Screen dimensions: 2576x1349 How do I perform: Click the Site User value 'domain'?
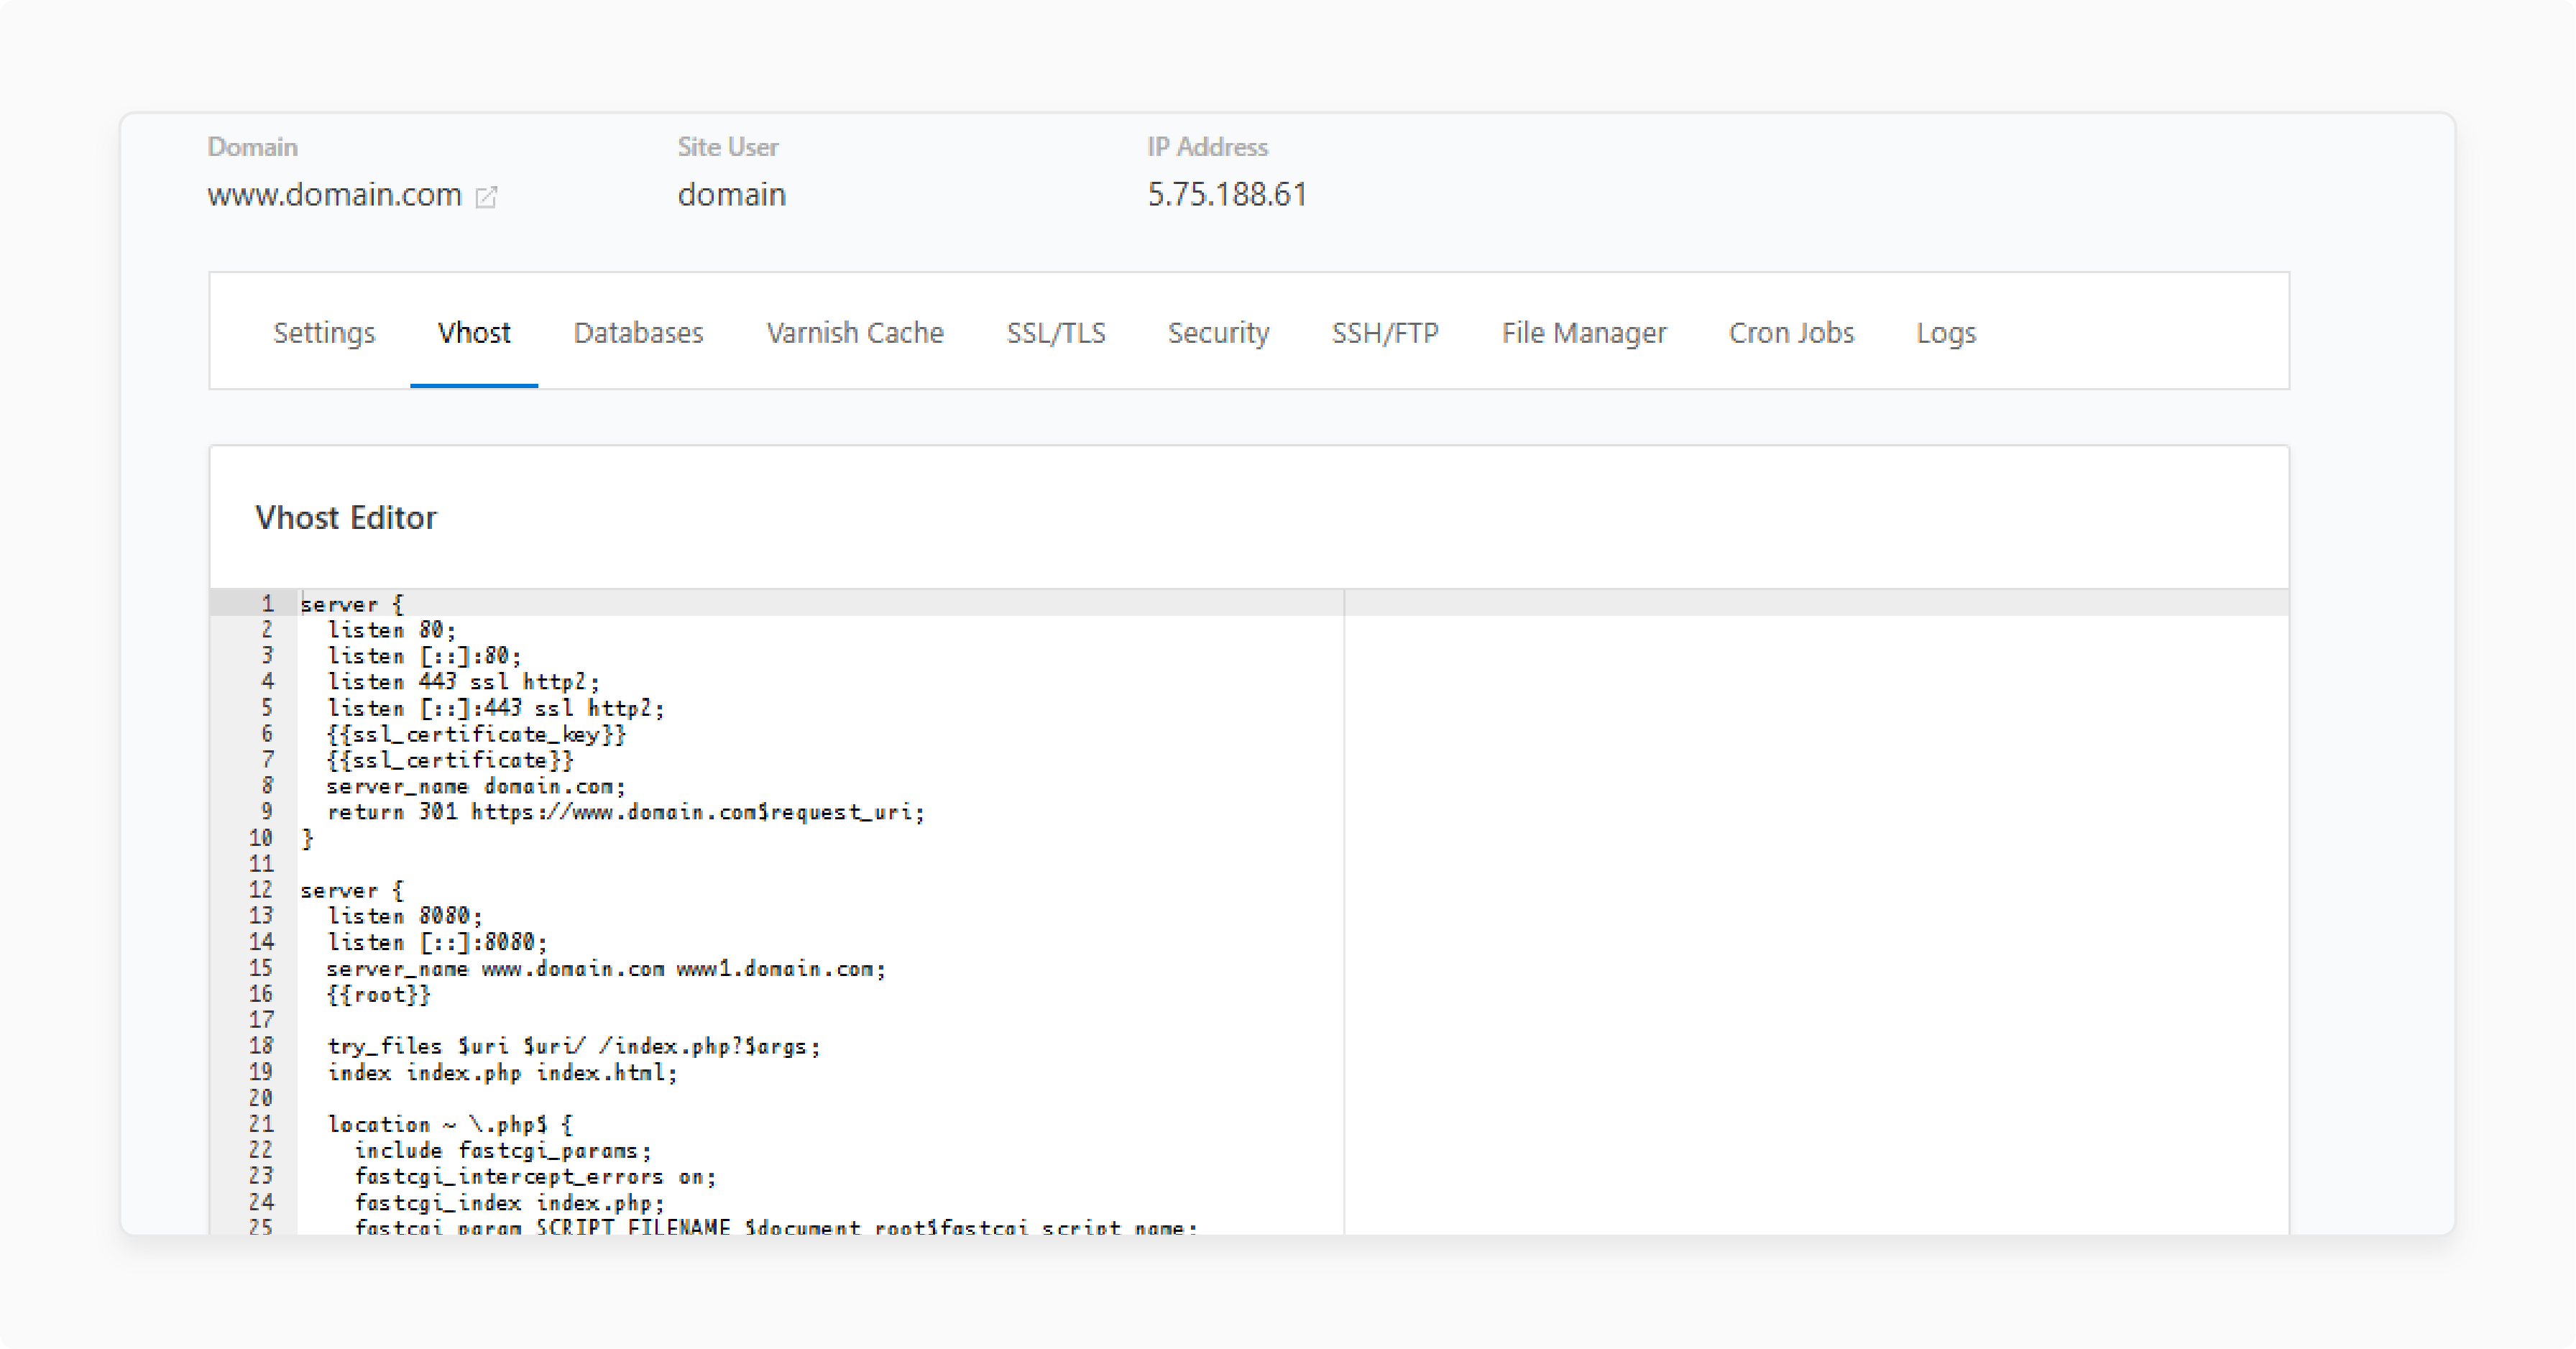[x=732, y=194]
